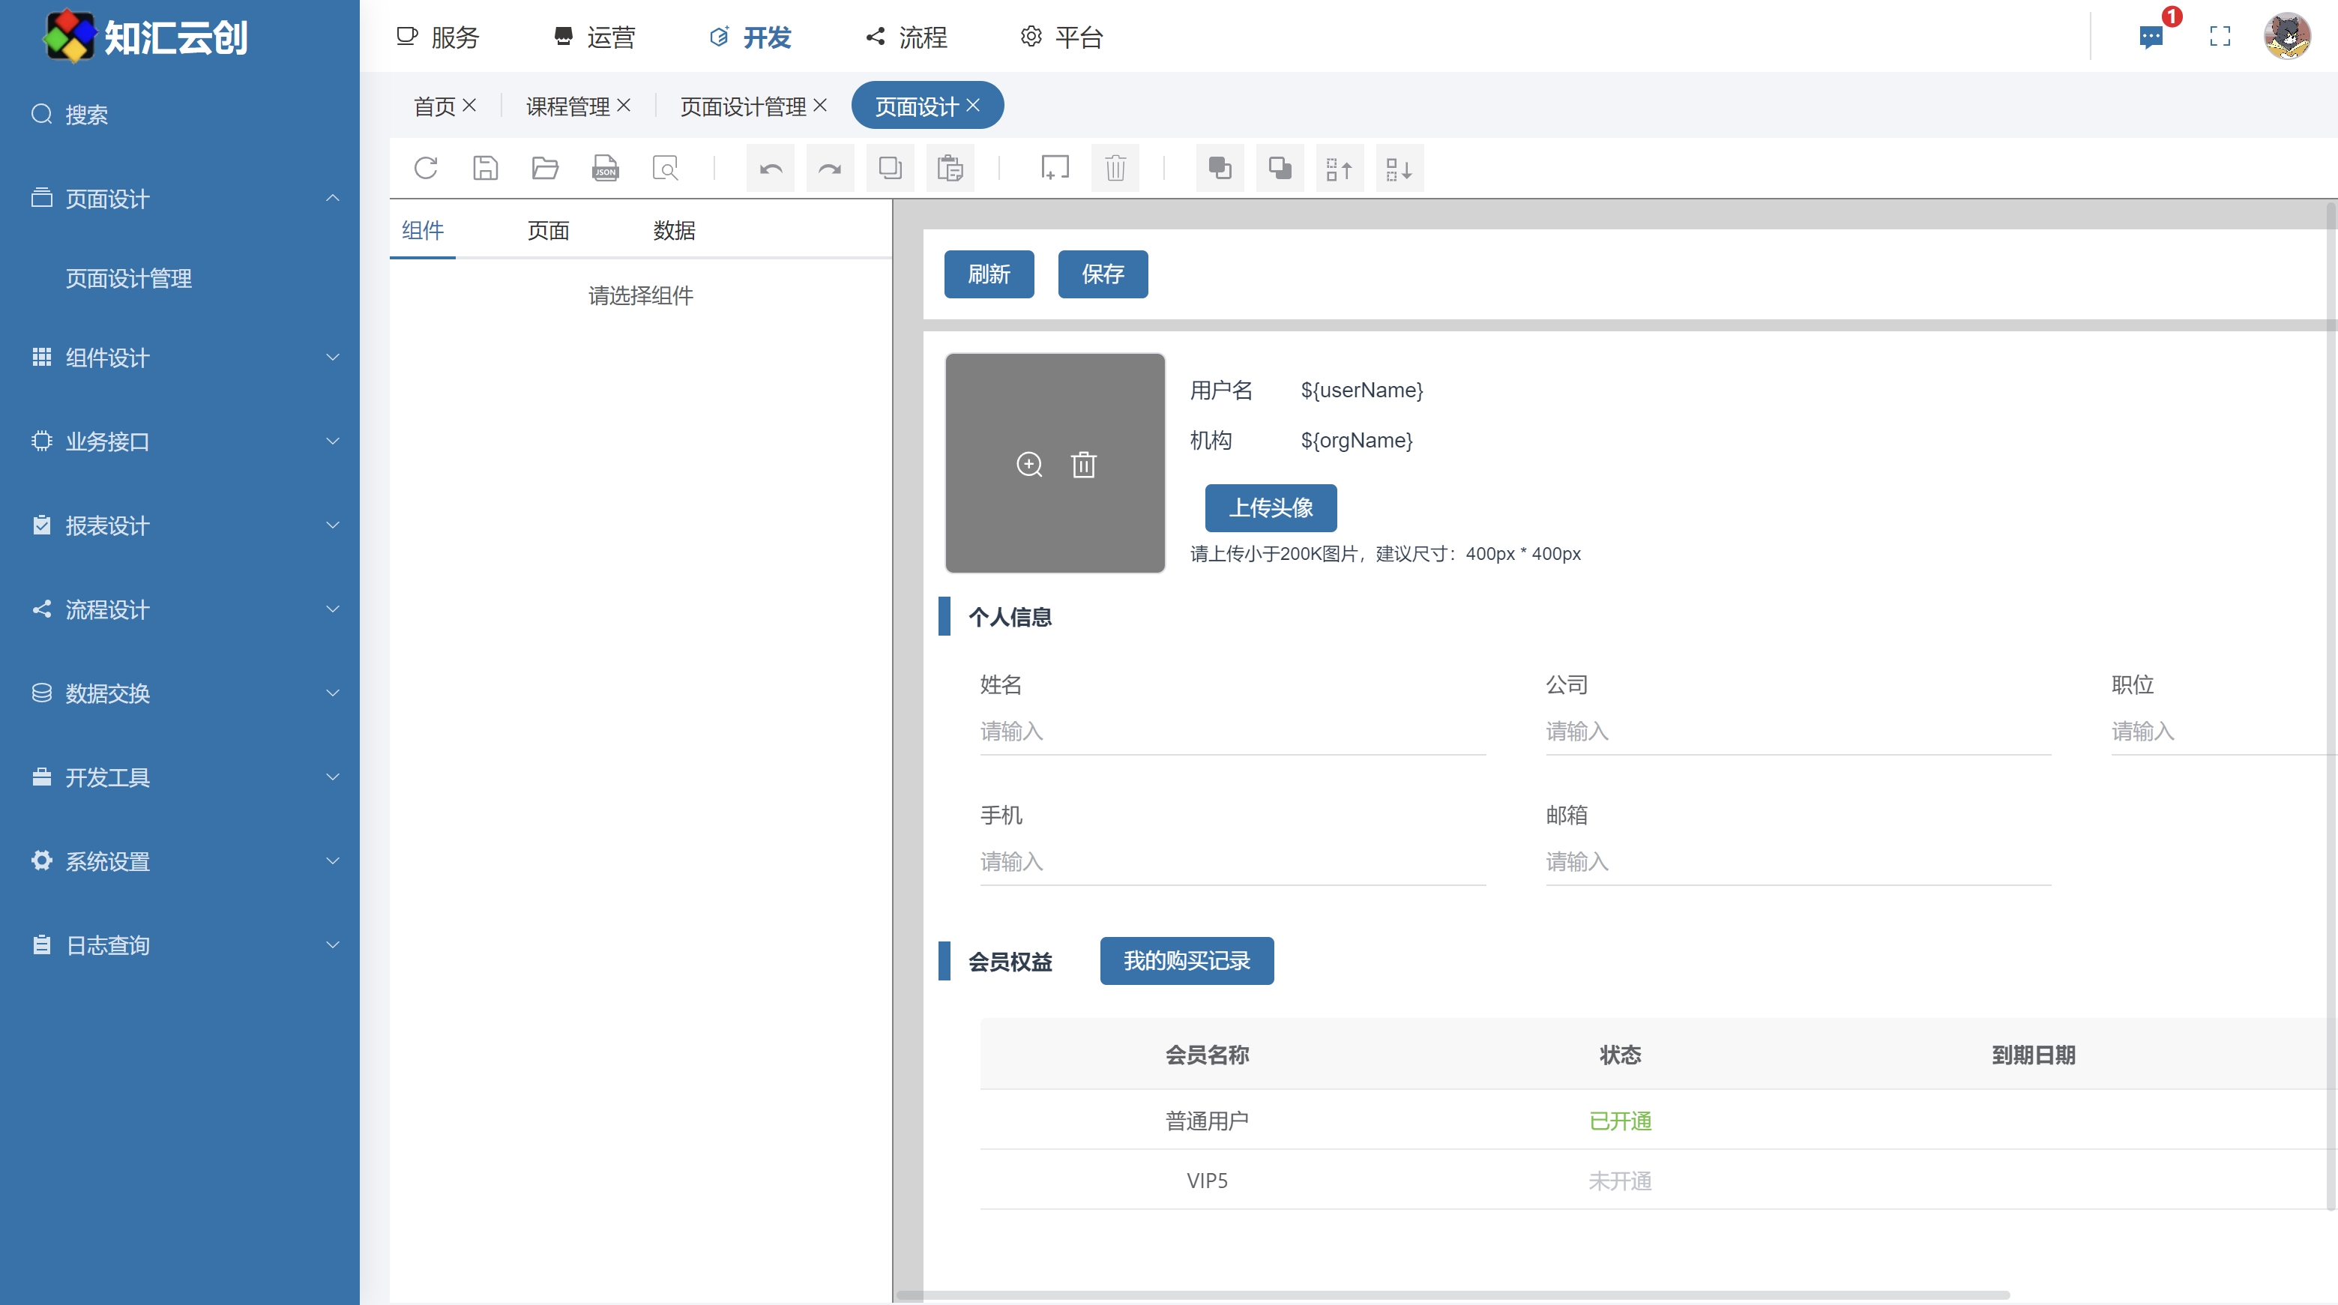The height and width of the screenshot is (1305, 2338).
Task: Click the undo arrow icon
Action: [771, 168]
